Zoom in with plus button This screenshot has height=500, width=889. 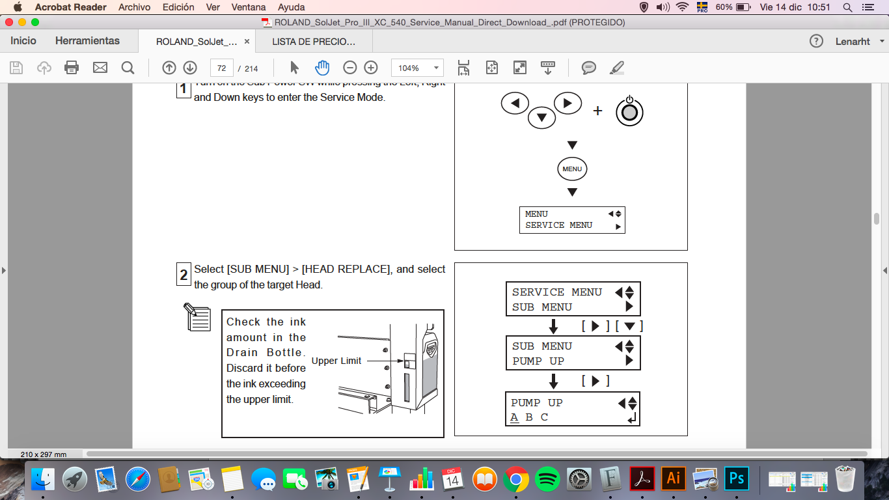(371, 68)
